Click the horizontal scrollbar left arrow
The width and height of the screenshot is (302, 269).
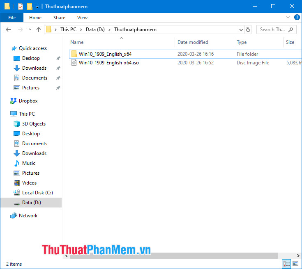click(x=67, y=256)
